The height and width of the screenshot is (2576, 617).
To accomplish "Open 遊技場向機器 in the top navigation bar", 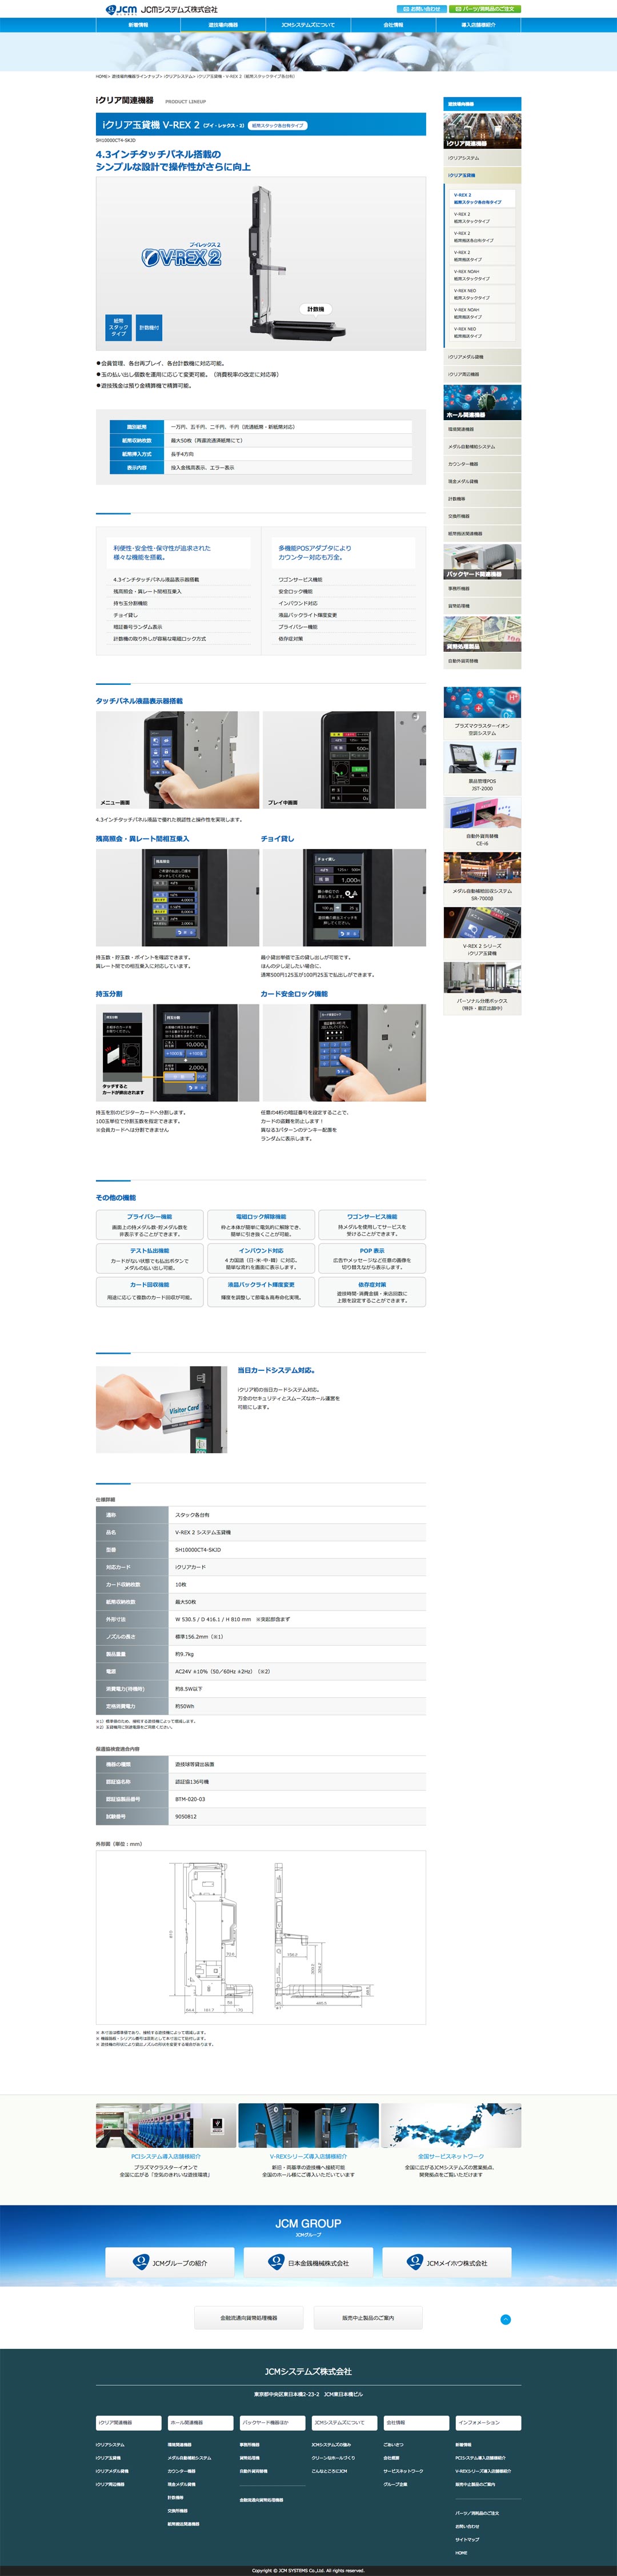I will (x=223, y=25).
